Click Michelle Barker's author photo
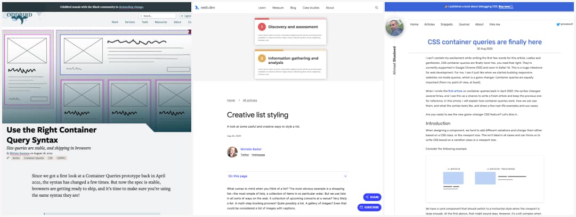This screenshot has height=217, width=576. click(232, 152)
